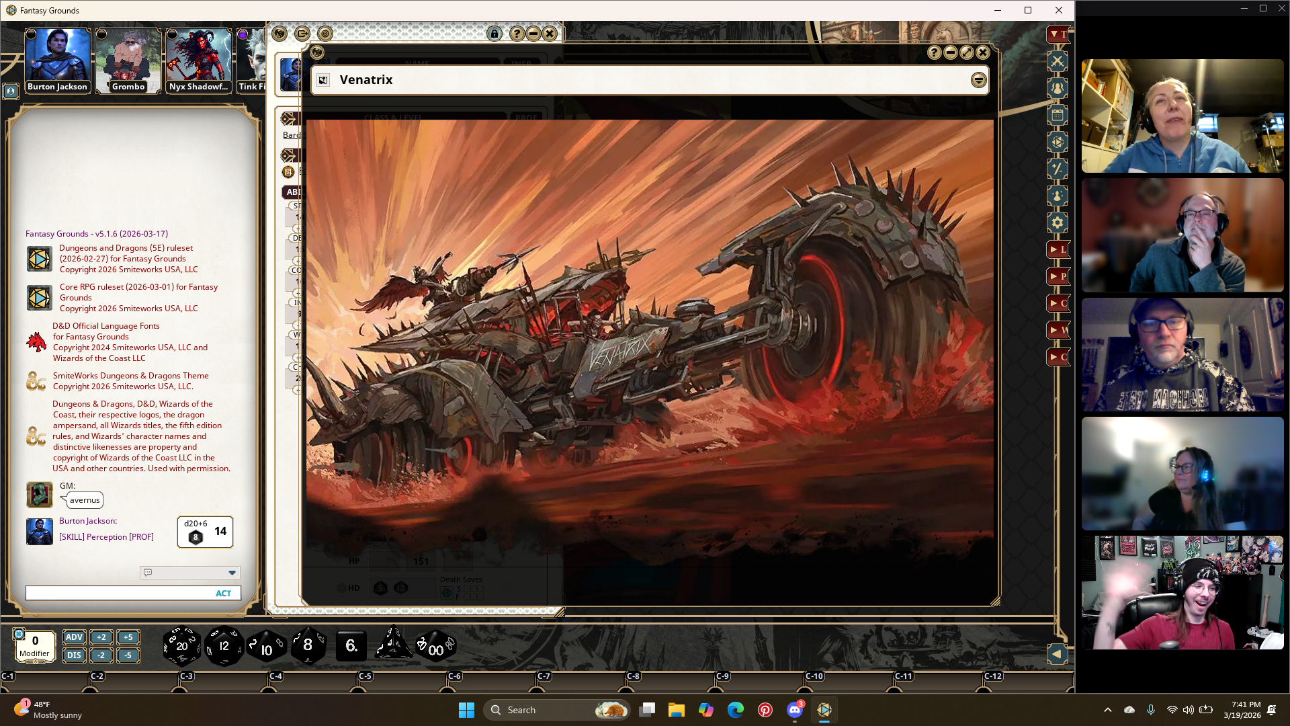
Task: Click the ACT button in chat
Action: tap(223, 594)
